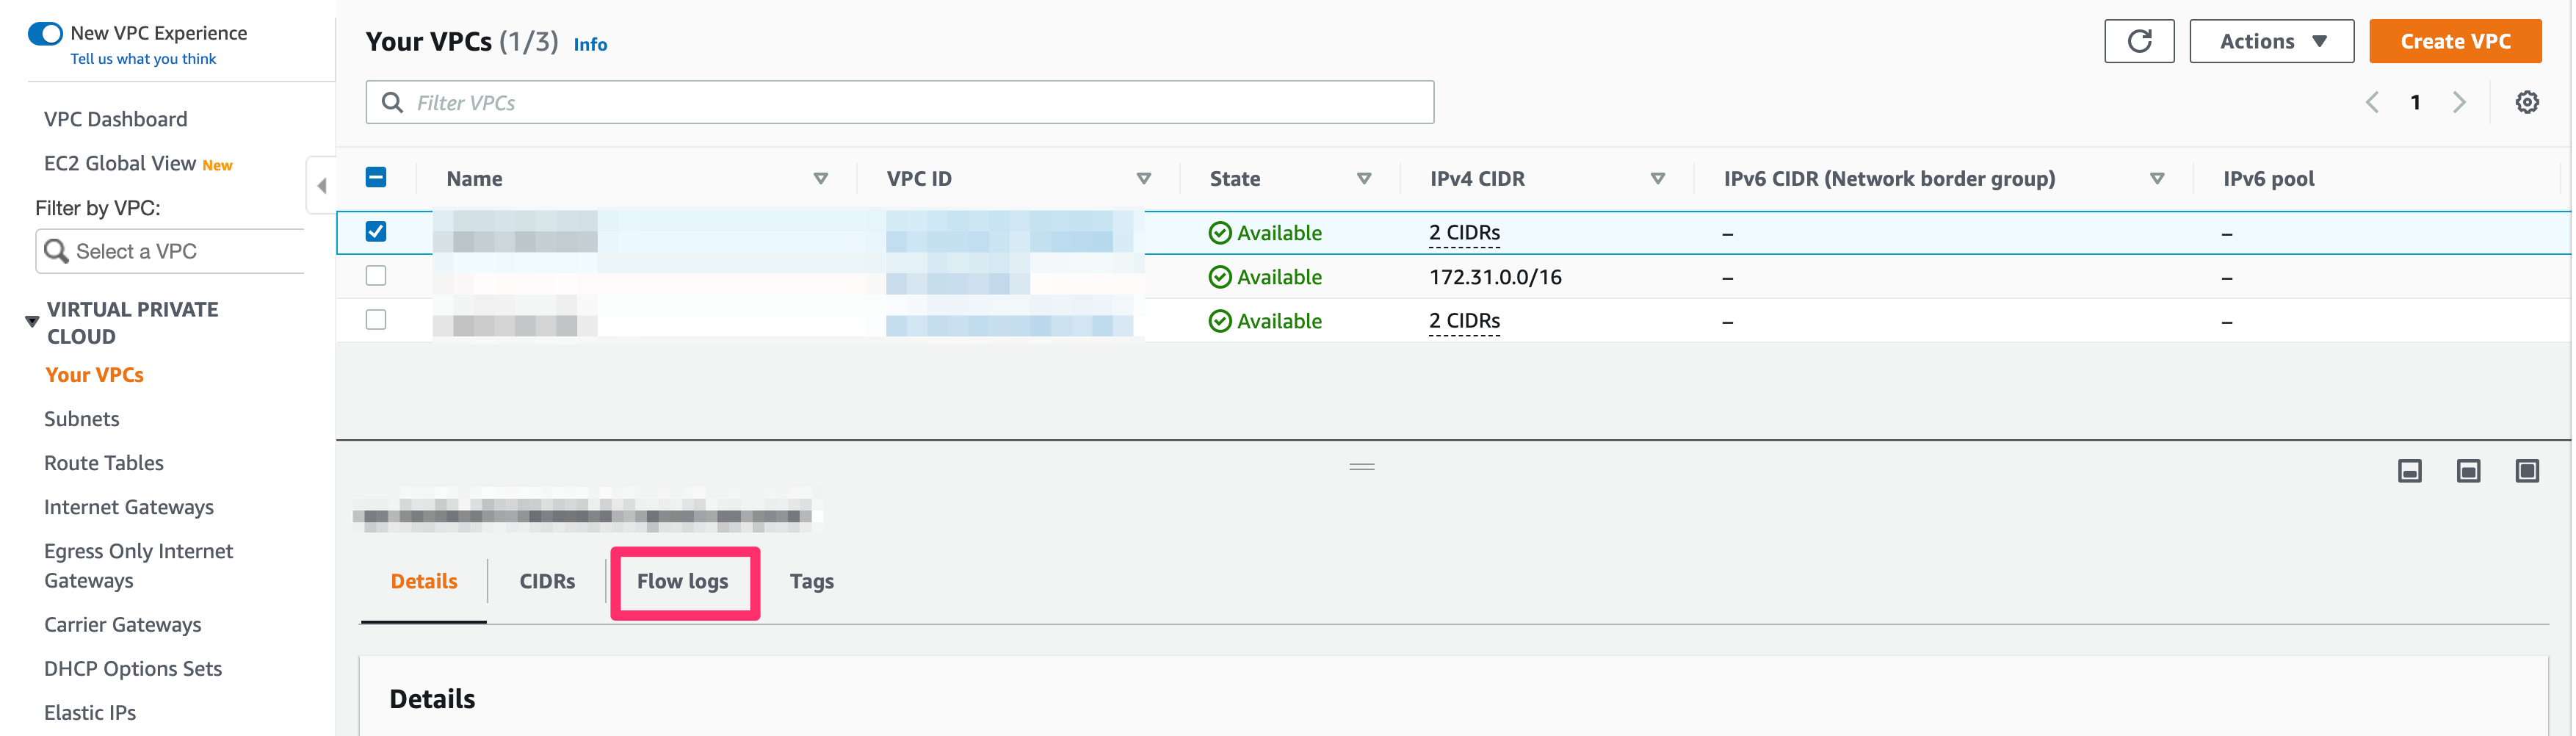Uncheck the first selected VPC row

pyautogui.click(x=376, y=232)
